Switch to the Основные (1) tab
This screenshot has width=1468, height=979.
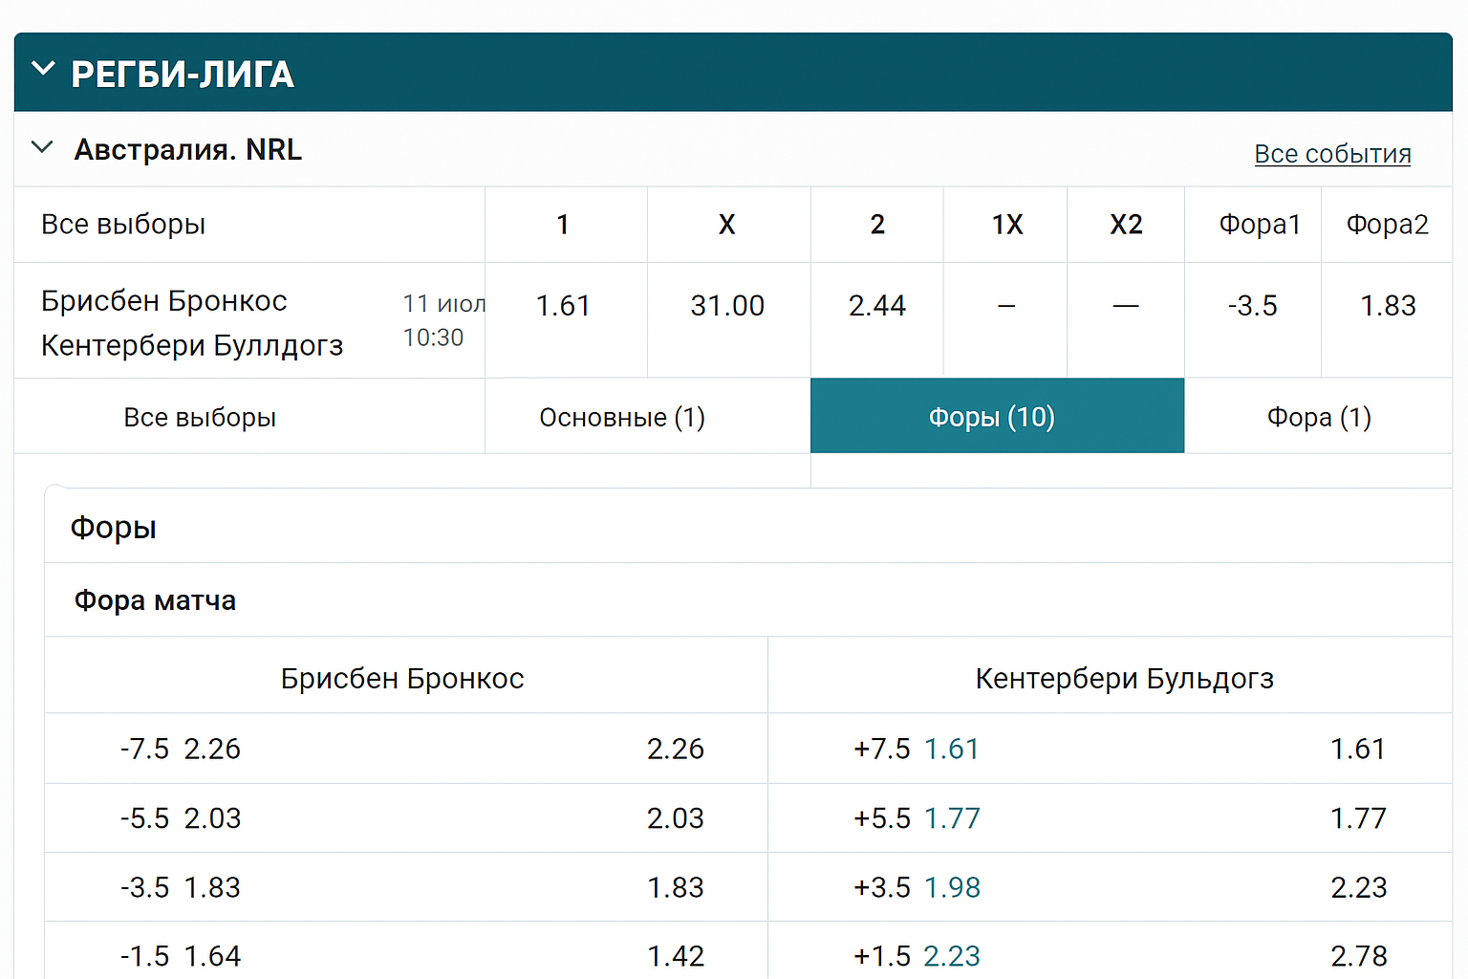(621, 417)
